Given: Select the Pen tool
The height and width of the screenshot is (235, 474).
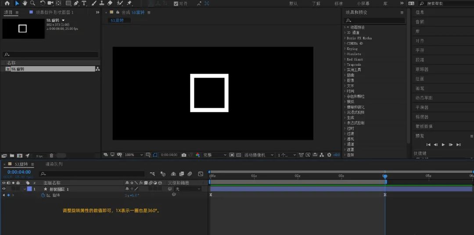Looking at the screenshot, I should coord(76,4).
